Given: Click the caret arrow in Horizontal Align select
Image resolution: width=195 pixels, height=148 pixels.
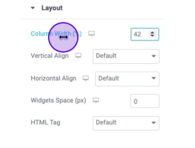Looking at the screenshot, I should point(154,78).
